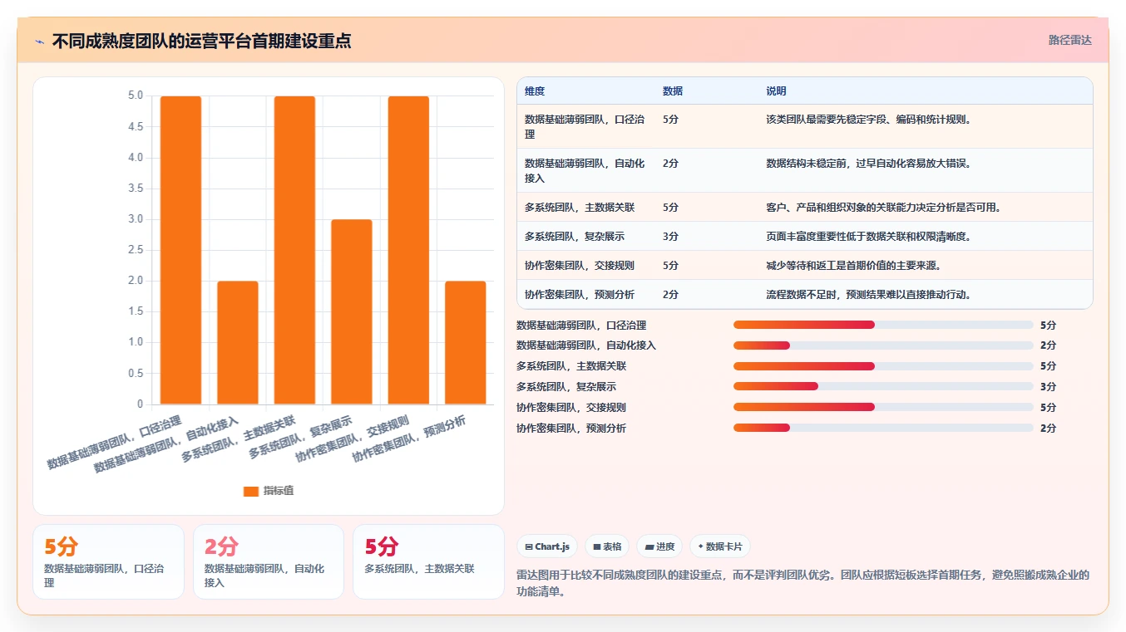Click the progress bar for 数据基础薄弱团队，口径治理
The height and width of the screenshot is (632, 1126).
(883, 325)
